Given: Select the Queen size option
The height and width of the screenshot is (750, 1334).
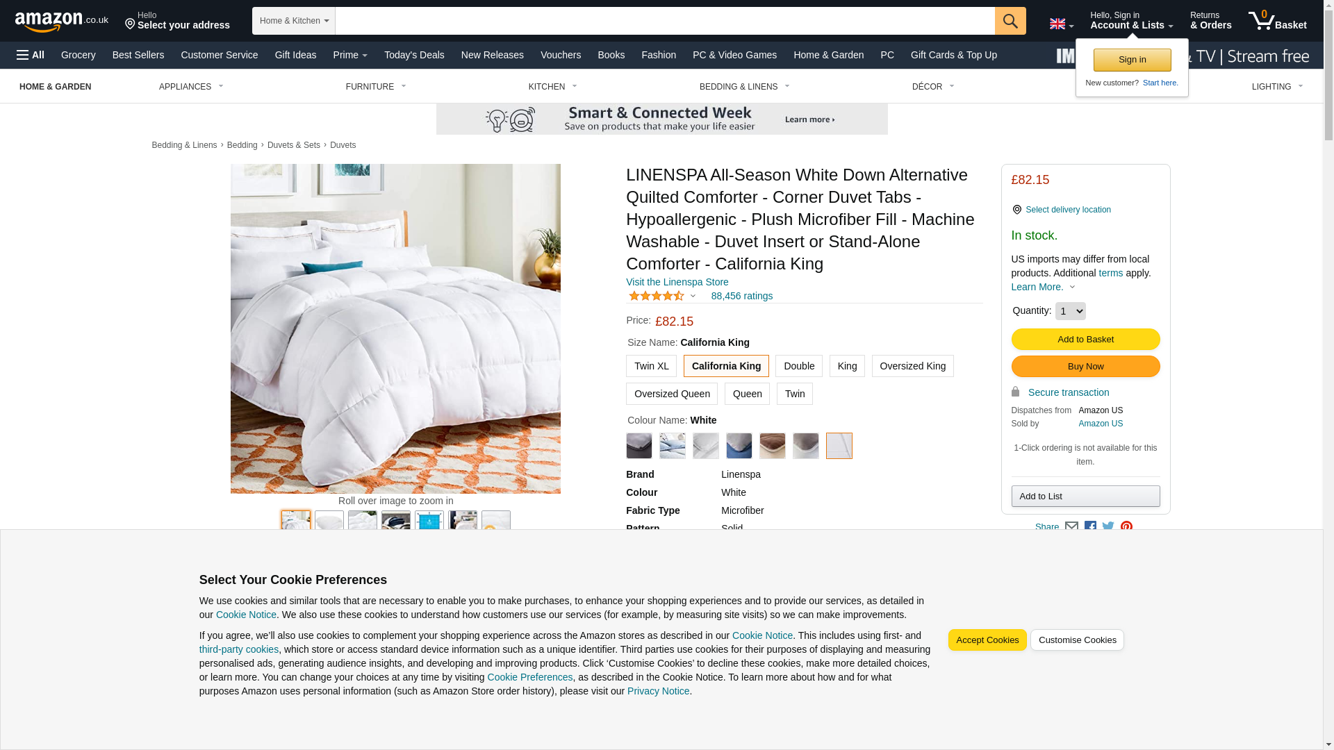Looking at the screenshot, I should [x=747, y=394].
